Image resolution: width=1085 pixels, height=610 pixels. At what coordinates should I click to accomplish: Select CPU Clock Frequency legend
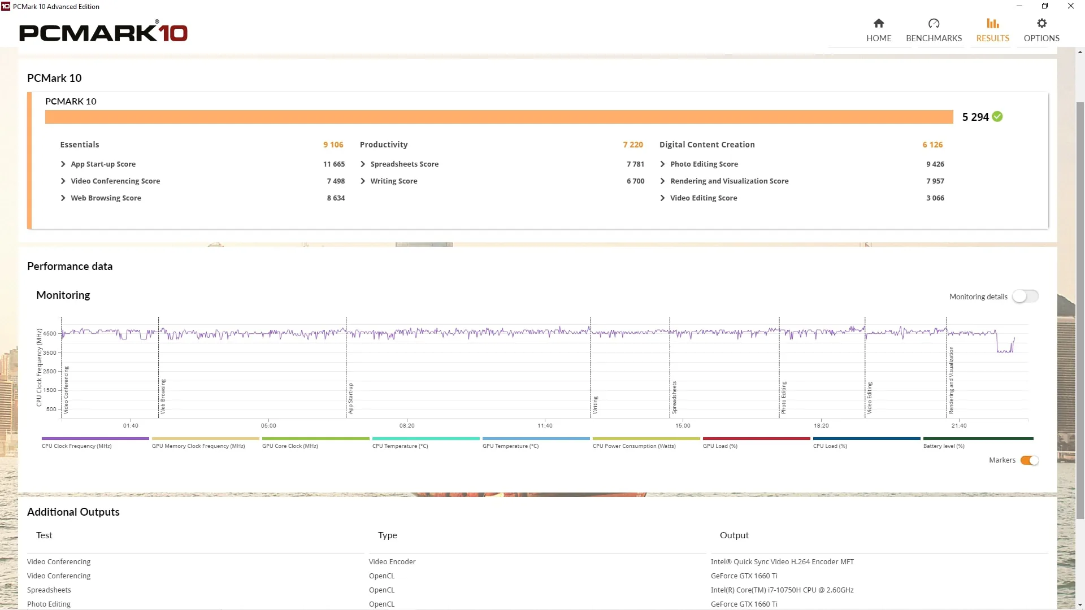[x=95, y=443]
